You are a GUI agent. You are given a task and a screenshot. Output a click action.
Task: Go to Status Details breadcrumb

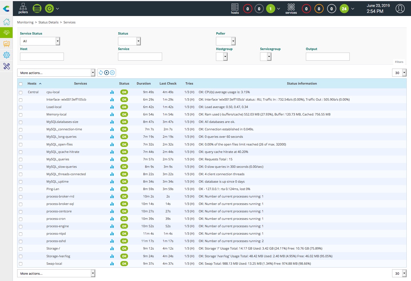pos(48,22)
